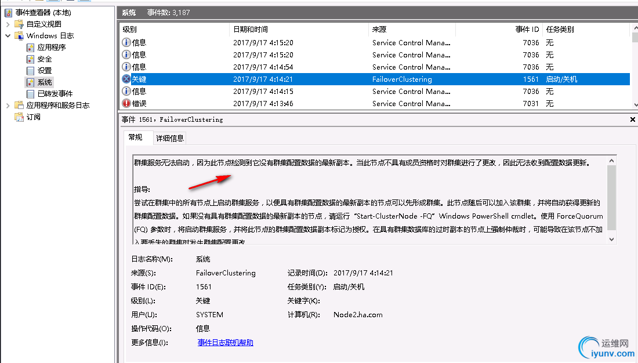
Task: Expand the 应用程序和服务日志 tree node
Action: coord(8,106)
